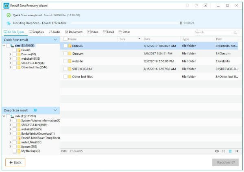244x172 pixels.
Task: Collapse the Quick Scan result panel
Action: pyautogui.click(x=55, y=40)
